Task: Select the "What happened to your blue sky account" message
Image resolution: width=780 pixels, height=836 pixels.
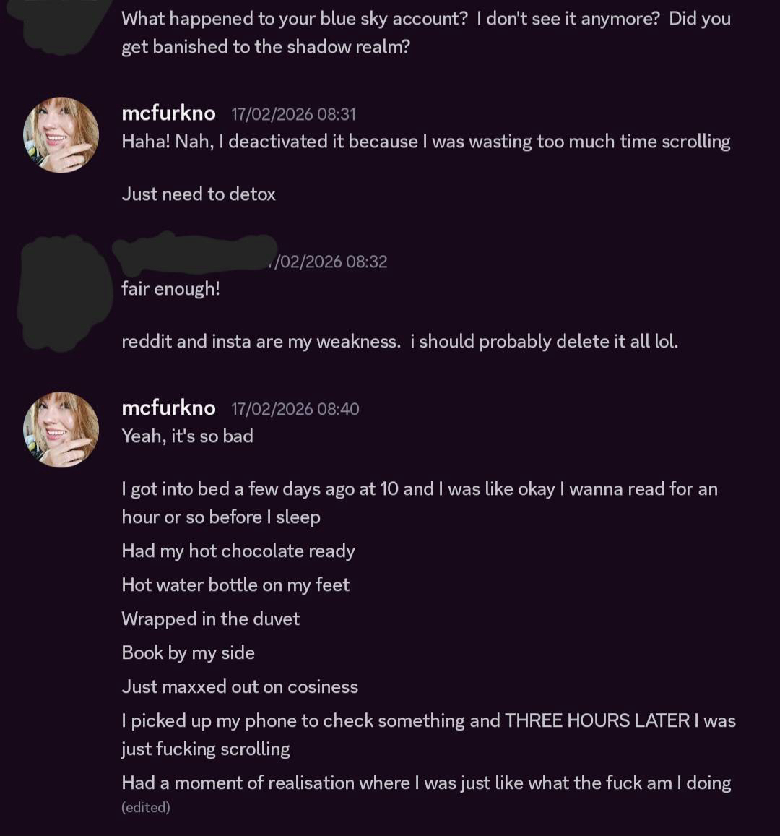Action: coord(425,33)
